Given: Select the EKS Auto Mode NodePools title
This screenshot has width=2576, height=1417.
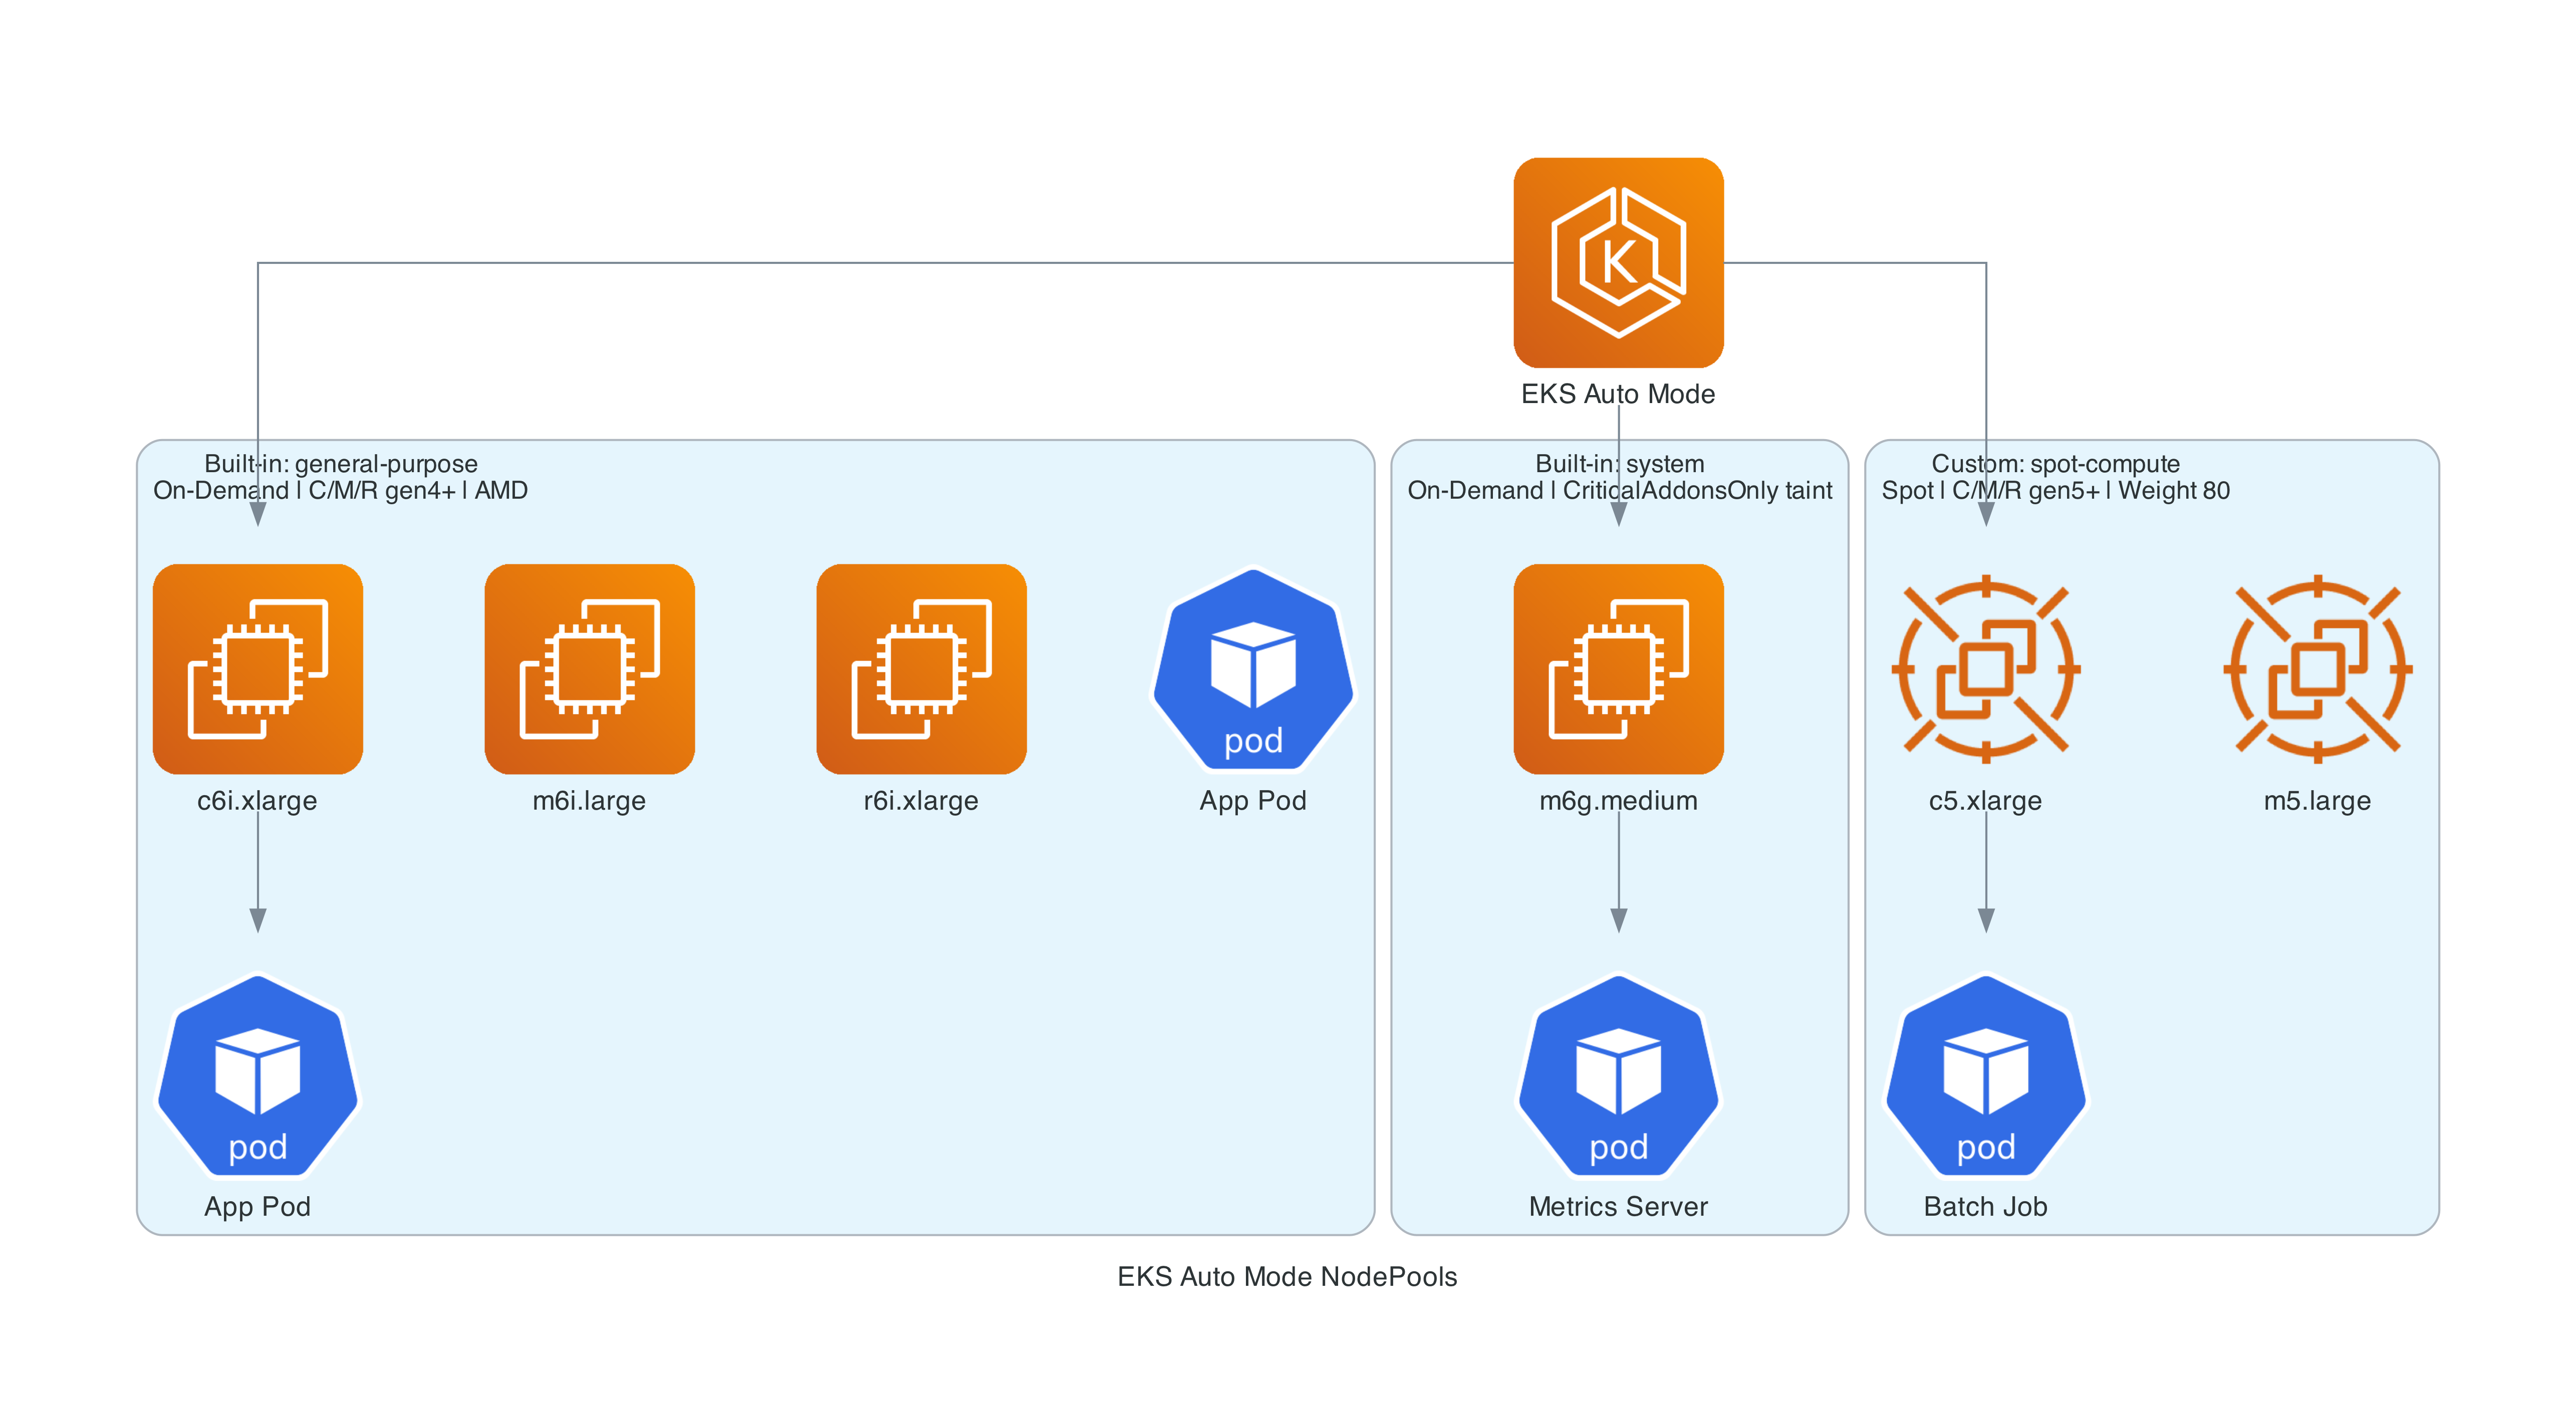Looking at the screenshot, I should (x=1287, y=1276).
